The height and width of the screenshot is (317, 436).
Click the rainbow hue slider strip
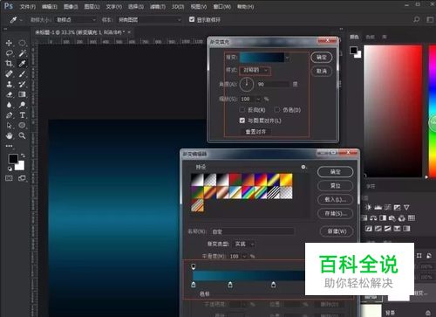point(433,111)
